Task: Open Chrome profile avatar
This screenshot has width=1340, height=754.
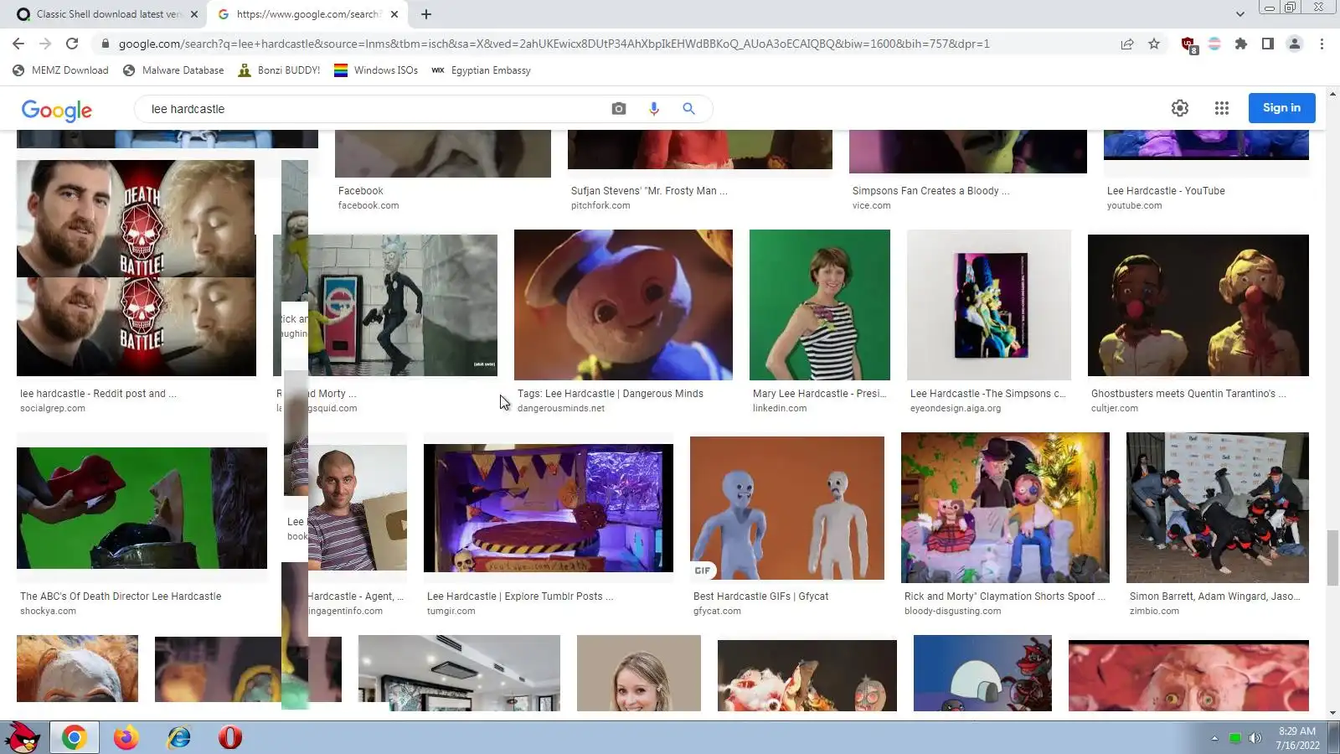Action: pyautogui.click(x=1295, y=44)
